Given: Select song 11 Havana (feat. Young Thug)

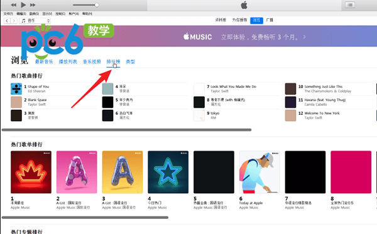Looking at the screenshot, I should click(x=325, y=100).
